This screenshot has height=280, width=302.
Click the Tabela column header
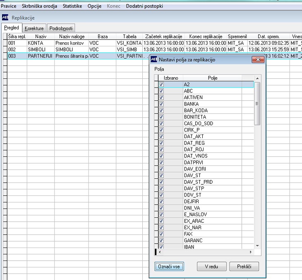coord(129,37)
